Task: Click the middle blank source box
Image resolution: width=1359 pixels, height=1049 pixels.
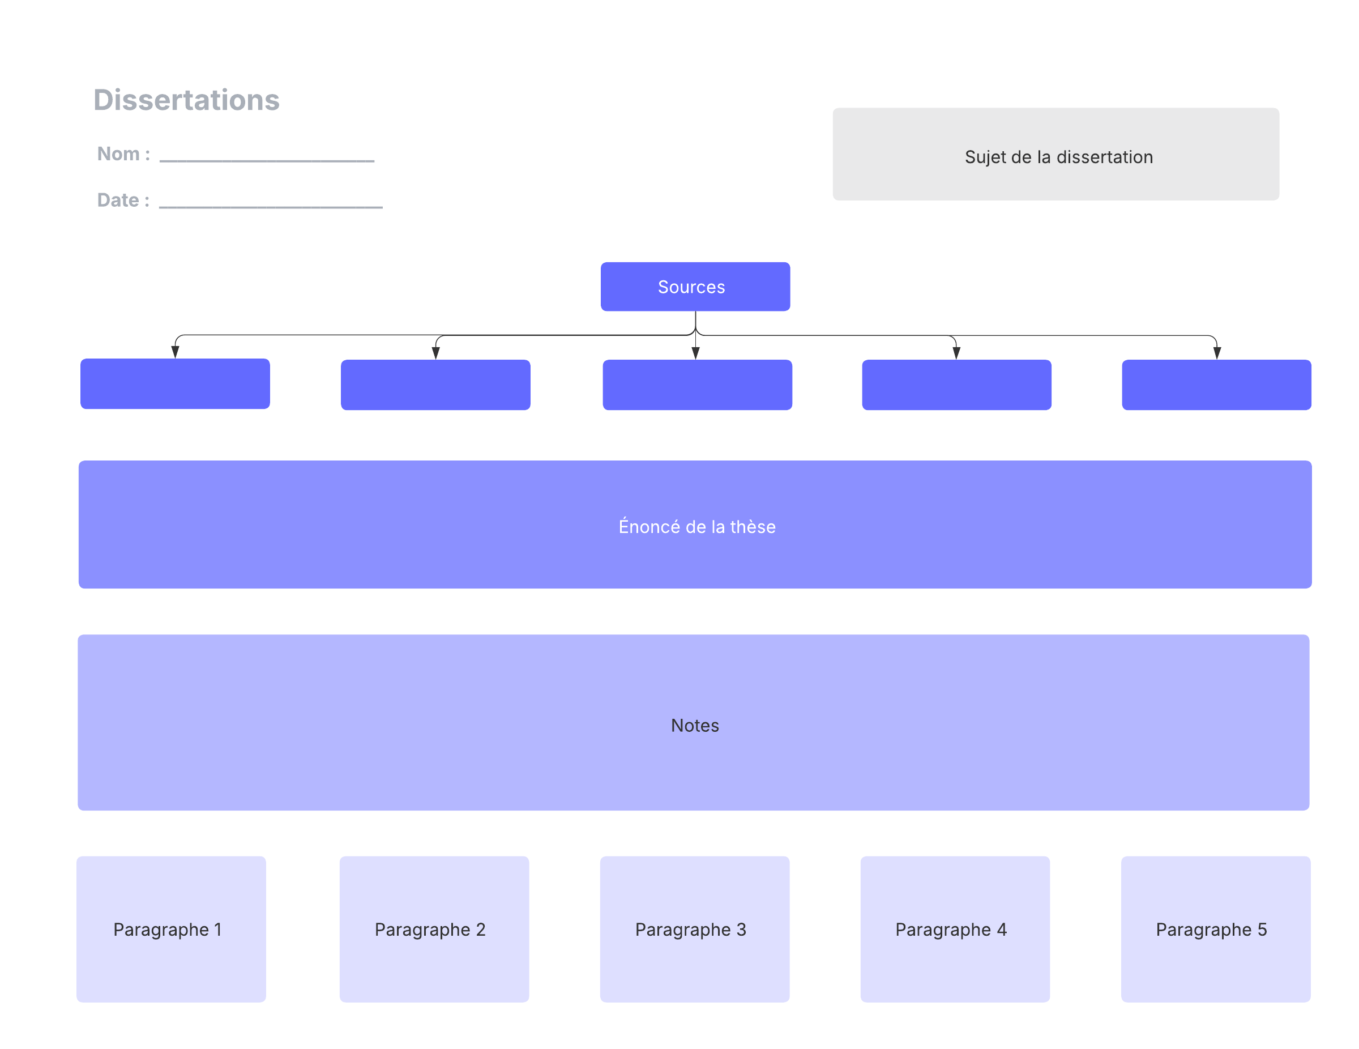Action: [x=696, y=385]
